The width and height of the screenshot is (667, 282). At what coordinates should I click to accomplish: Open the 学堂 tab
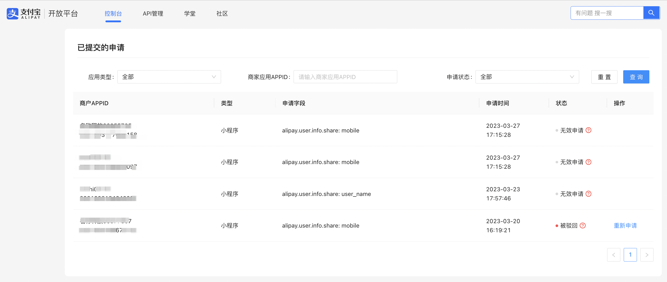190,13
